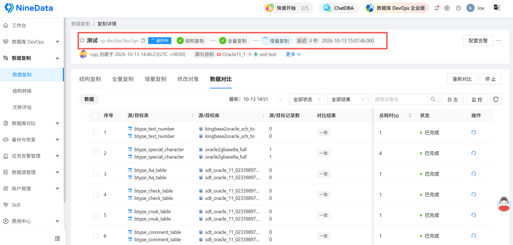Check the box for row 5
This screenshot has width=513, height=245.
[x=95, y=215]
